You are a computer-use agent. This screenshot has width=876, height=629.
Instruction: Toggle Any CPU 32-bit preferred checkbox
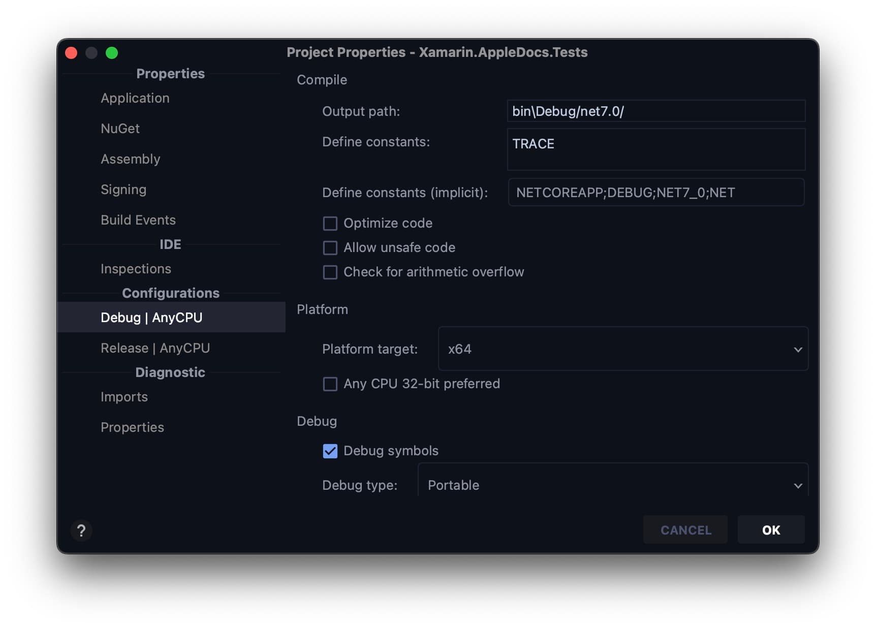tap(330, 384)
